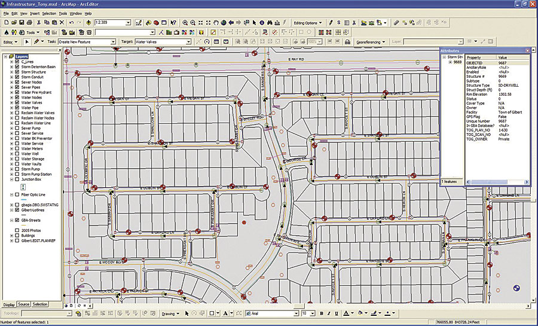Select the Identify info tool
Viewport: 538px width, 326px height.
tap(262, 23)
